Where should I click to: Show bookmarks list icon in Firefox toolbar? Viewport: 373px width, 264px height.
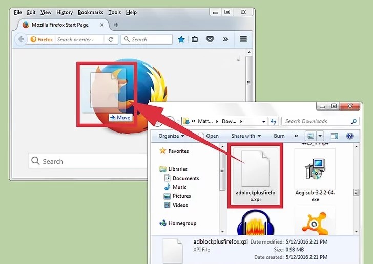pos(195,39)
